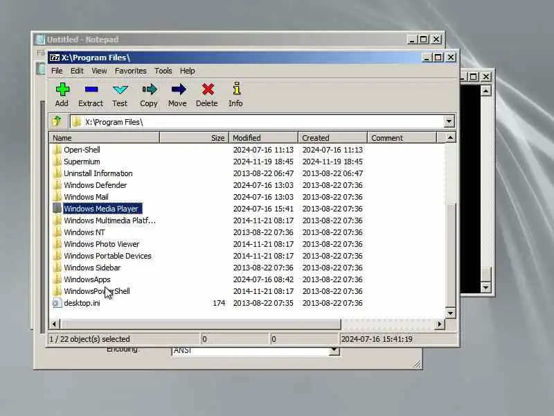Click the Notepad dialog resize grip
Image resolution: width=554 pixels, height=416 pixels.
coord(418,364)
